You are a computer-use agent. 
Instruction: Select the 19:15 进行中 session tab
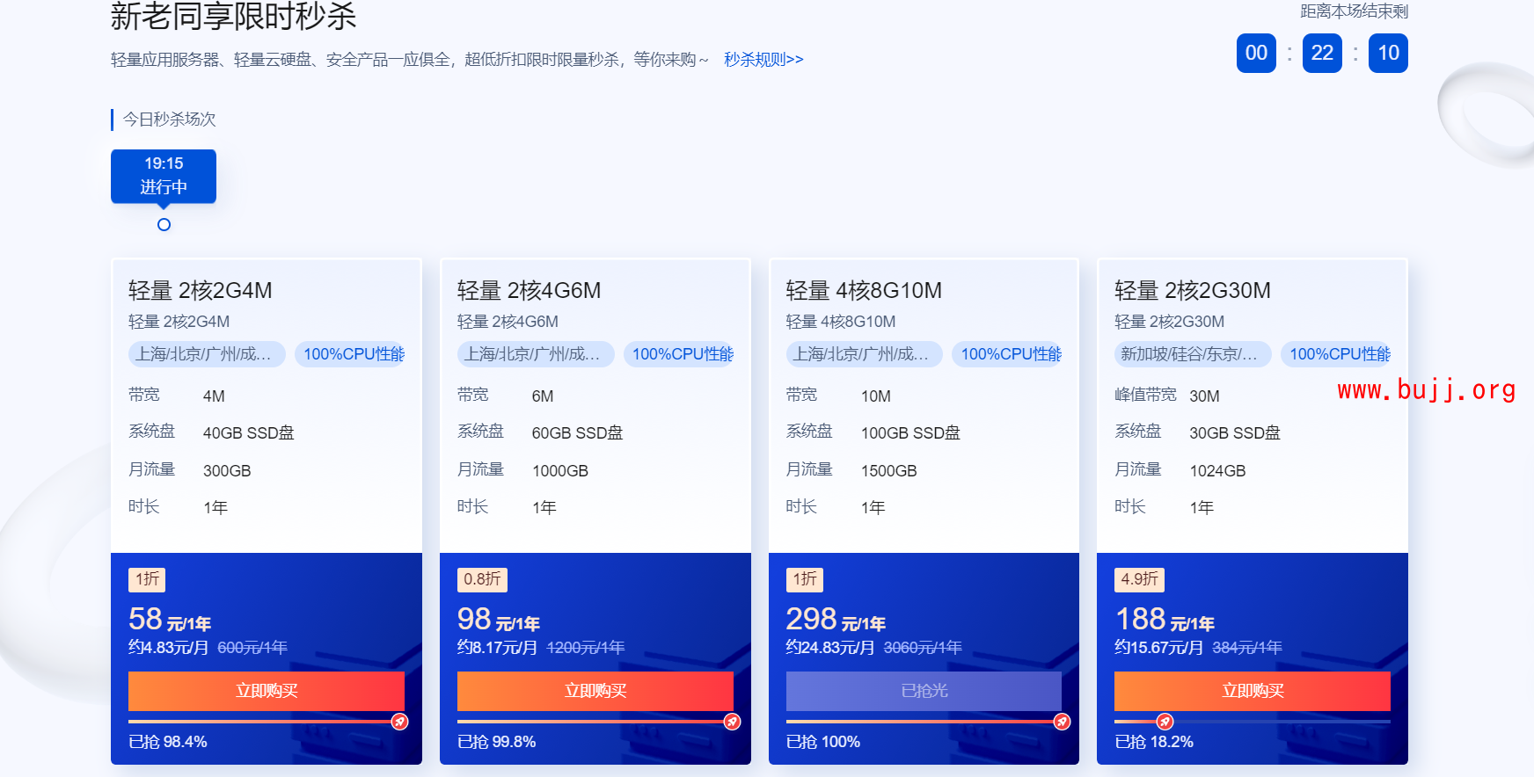(164, 176)
